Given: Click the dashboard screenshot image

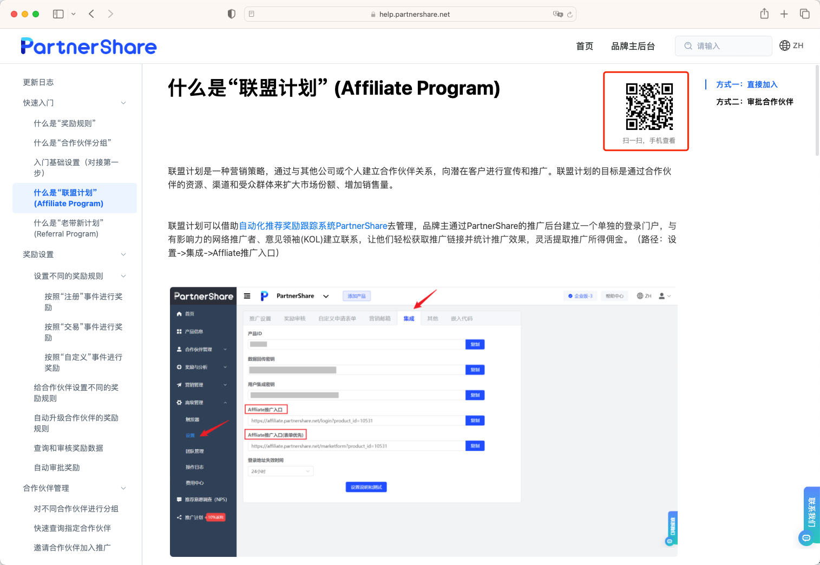Looking at the screenshot, I should click(423, 422).
